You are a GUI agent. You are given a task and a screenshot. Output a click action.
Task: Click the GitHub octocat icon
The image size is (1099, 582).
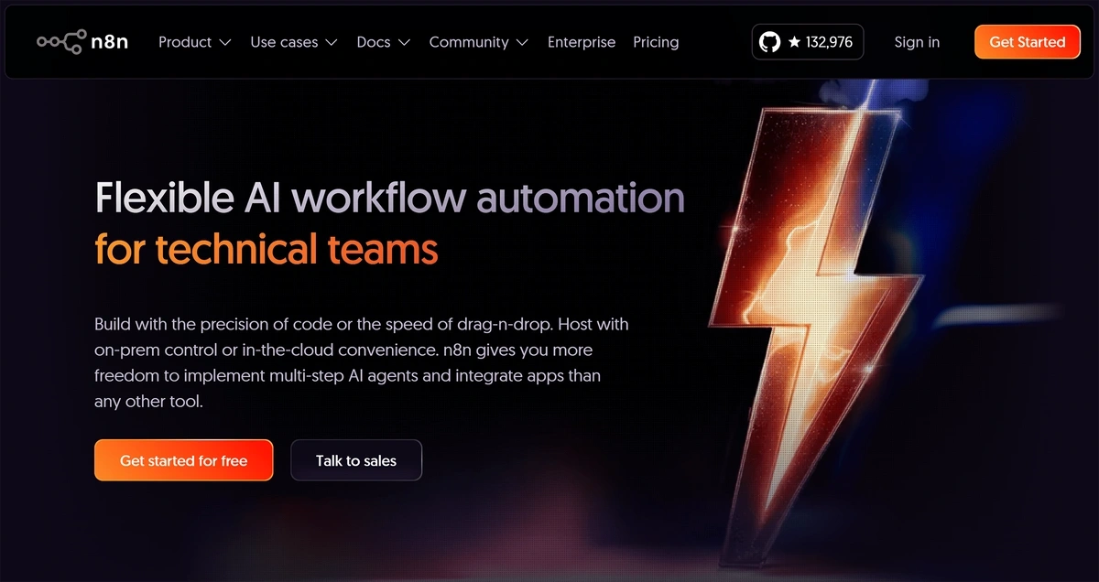[770, 42]
